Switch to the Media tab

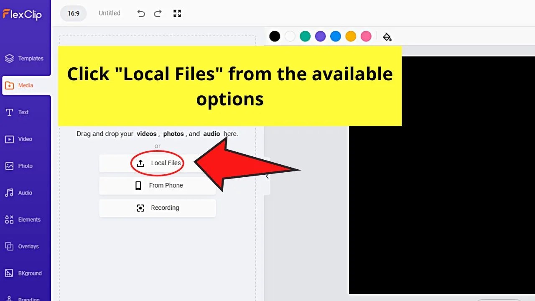(x=25, y=85)
